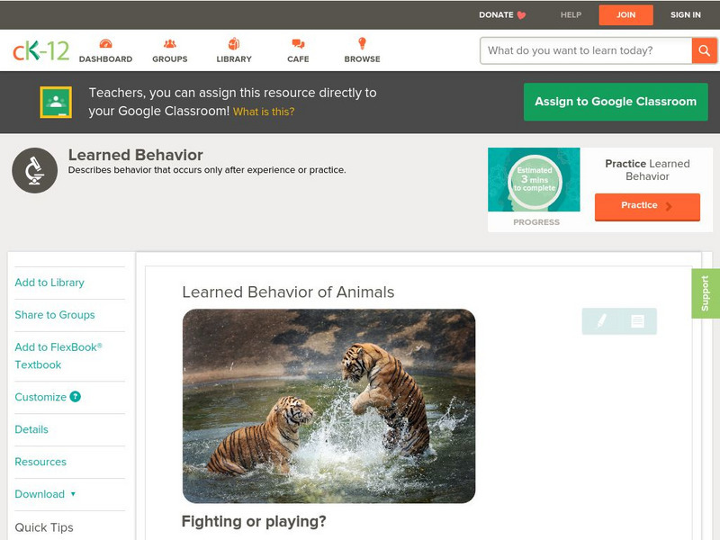Select the highlighter tool icon
Image resolution: width=720 pixels, height=540 pixels.
601,320
